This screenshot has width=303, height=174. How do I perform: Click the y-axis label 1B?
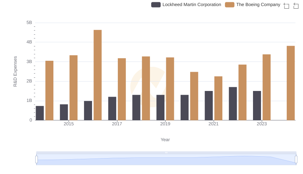tap(29, 100)
